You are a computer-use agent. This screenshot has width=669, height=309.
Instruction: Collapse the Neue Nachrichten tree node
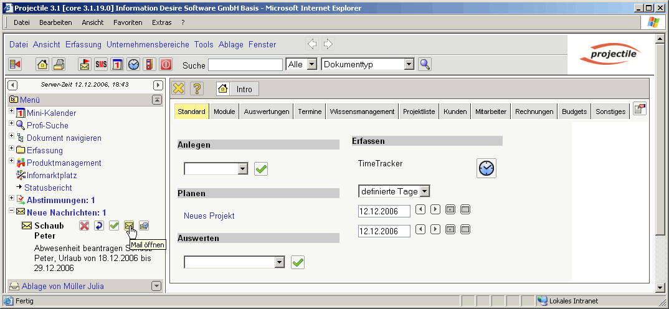11,211
